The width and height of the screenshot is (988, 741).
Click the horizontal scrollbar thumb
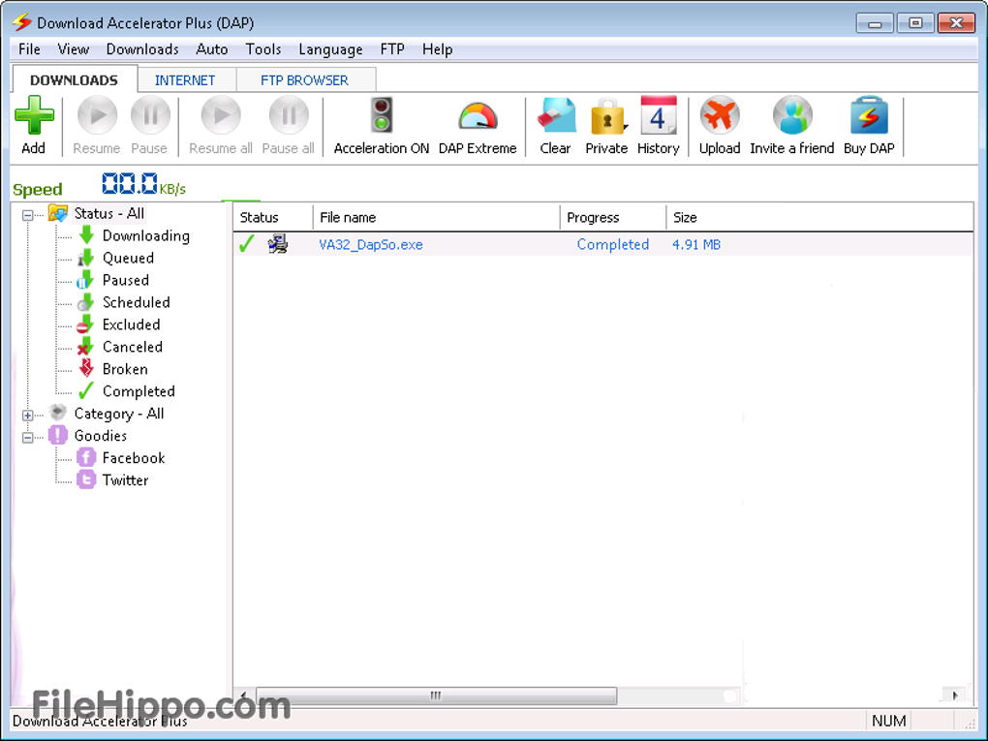click(x=436, y=695)
